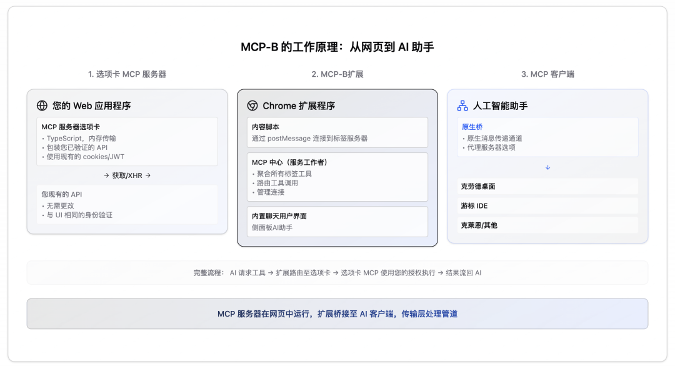Click the 完整流程 label
The height and width of the screenshot is (369, 675).
[208, 273]
